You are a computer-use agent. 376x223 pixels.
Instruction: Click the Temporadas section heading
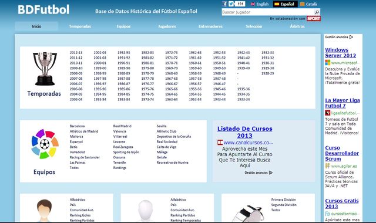pyautogui.click(x=44, y=94)
